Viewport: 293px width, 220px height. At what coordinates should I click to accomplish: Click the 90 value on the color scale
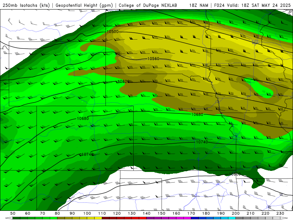click(x=72, y=213)
